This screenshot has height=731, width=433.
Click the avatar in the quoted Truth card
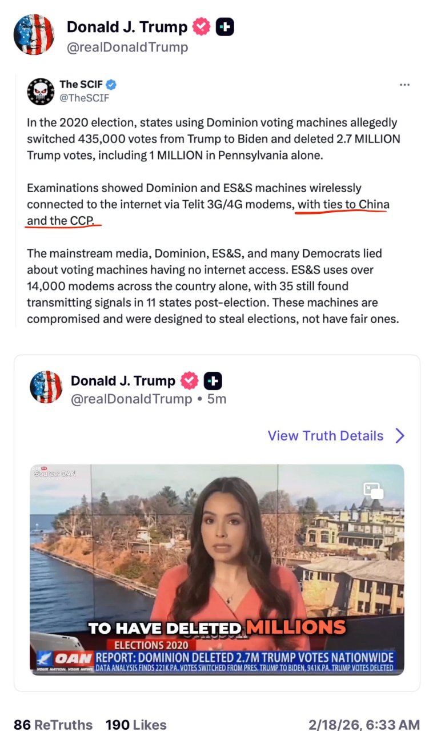coord(46,387)
